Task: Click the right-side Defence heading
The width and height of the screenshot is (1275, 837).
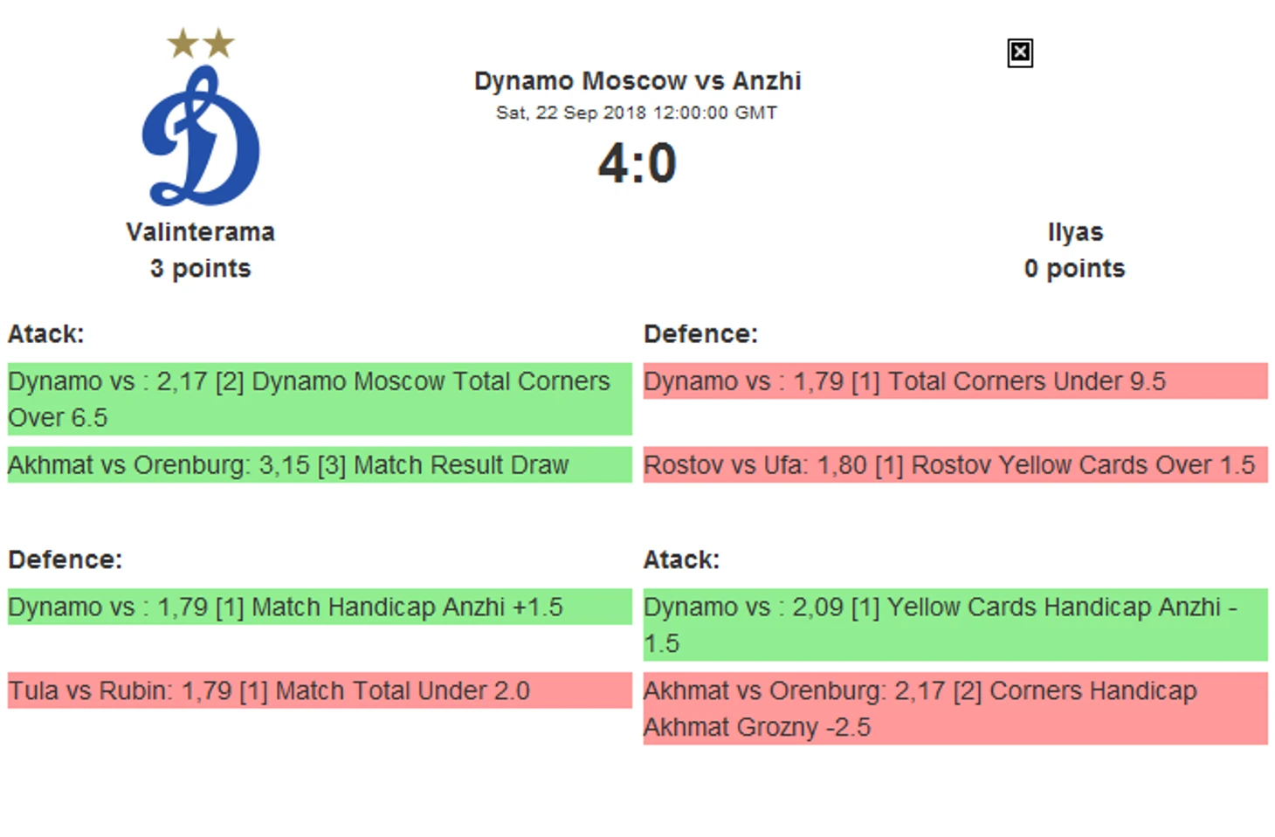Action: pyautogui.click(x=700, y=334)
